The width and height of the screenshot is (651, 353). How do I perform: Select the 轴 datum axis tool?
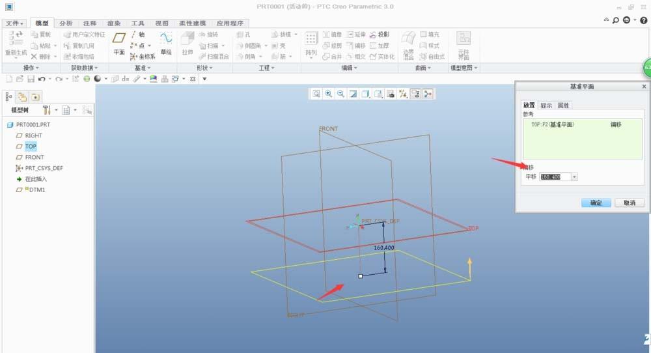[x=138, y=35]
